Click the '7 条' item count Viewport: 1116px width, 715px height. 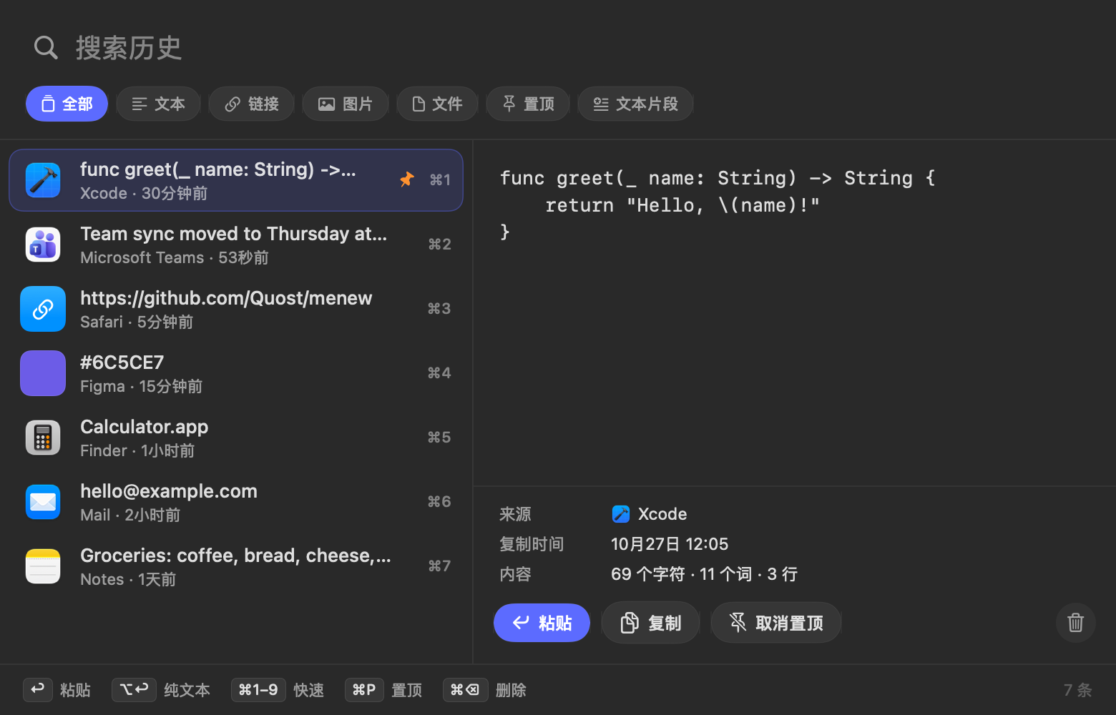coord(1077,690)
